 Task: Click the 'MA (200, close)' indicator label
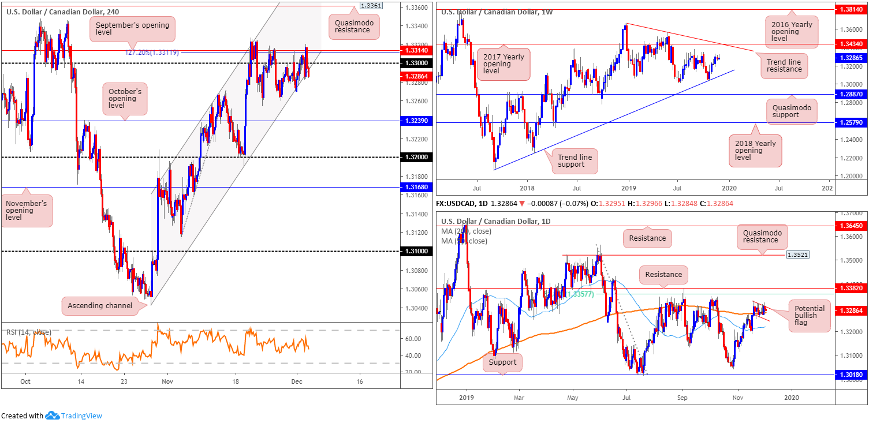pos(466,231)
